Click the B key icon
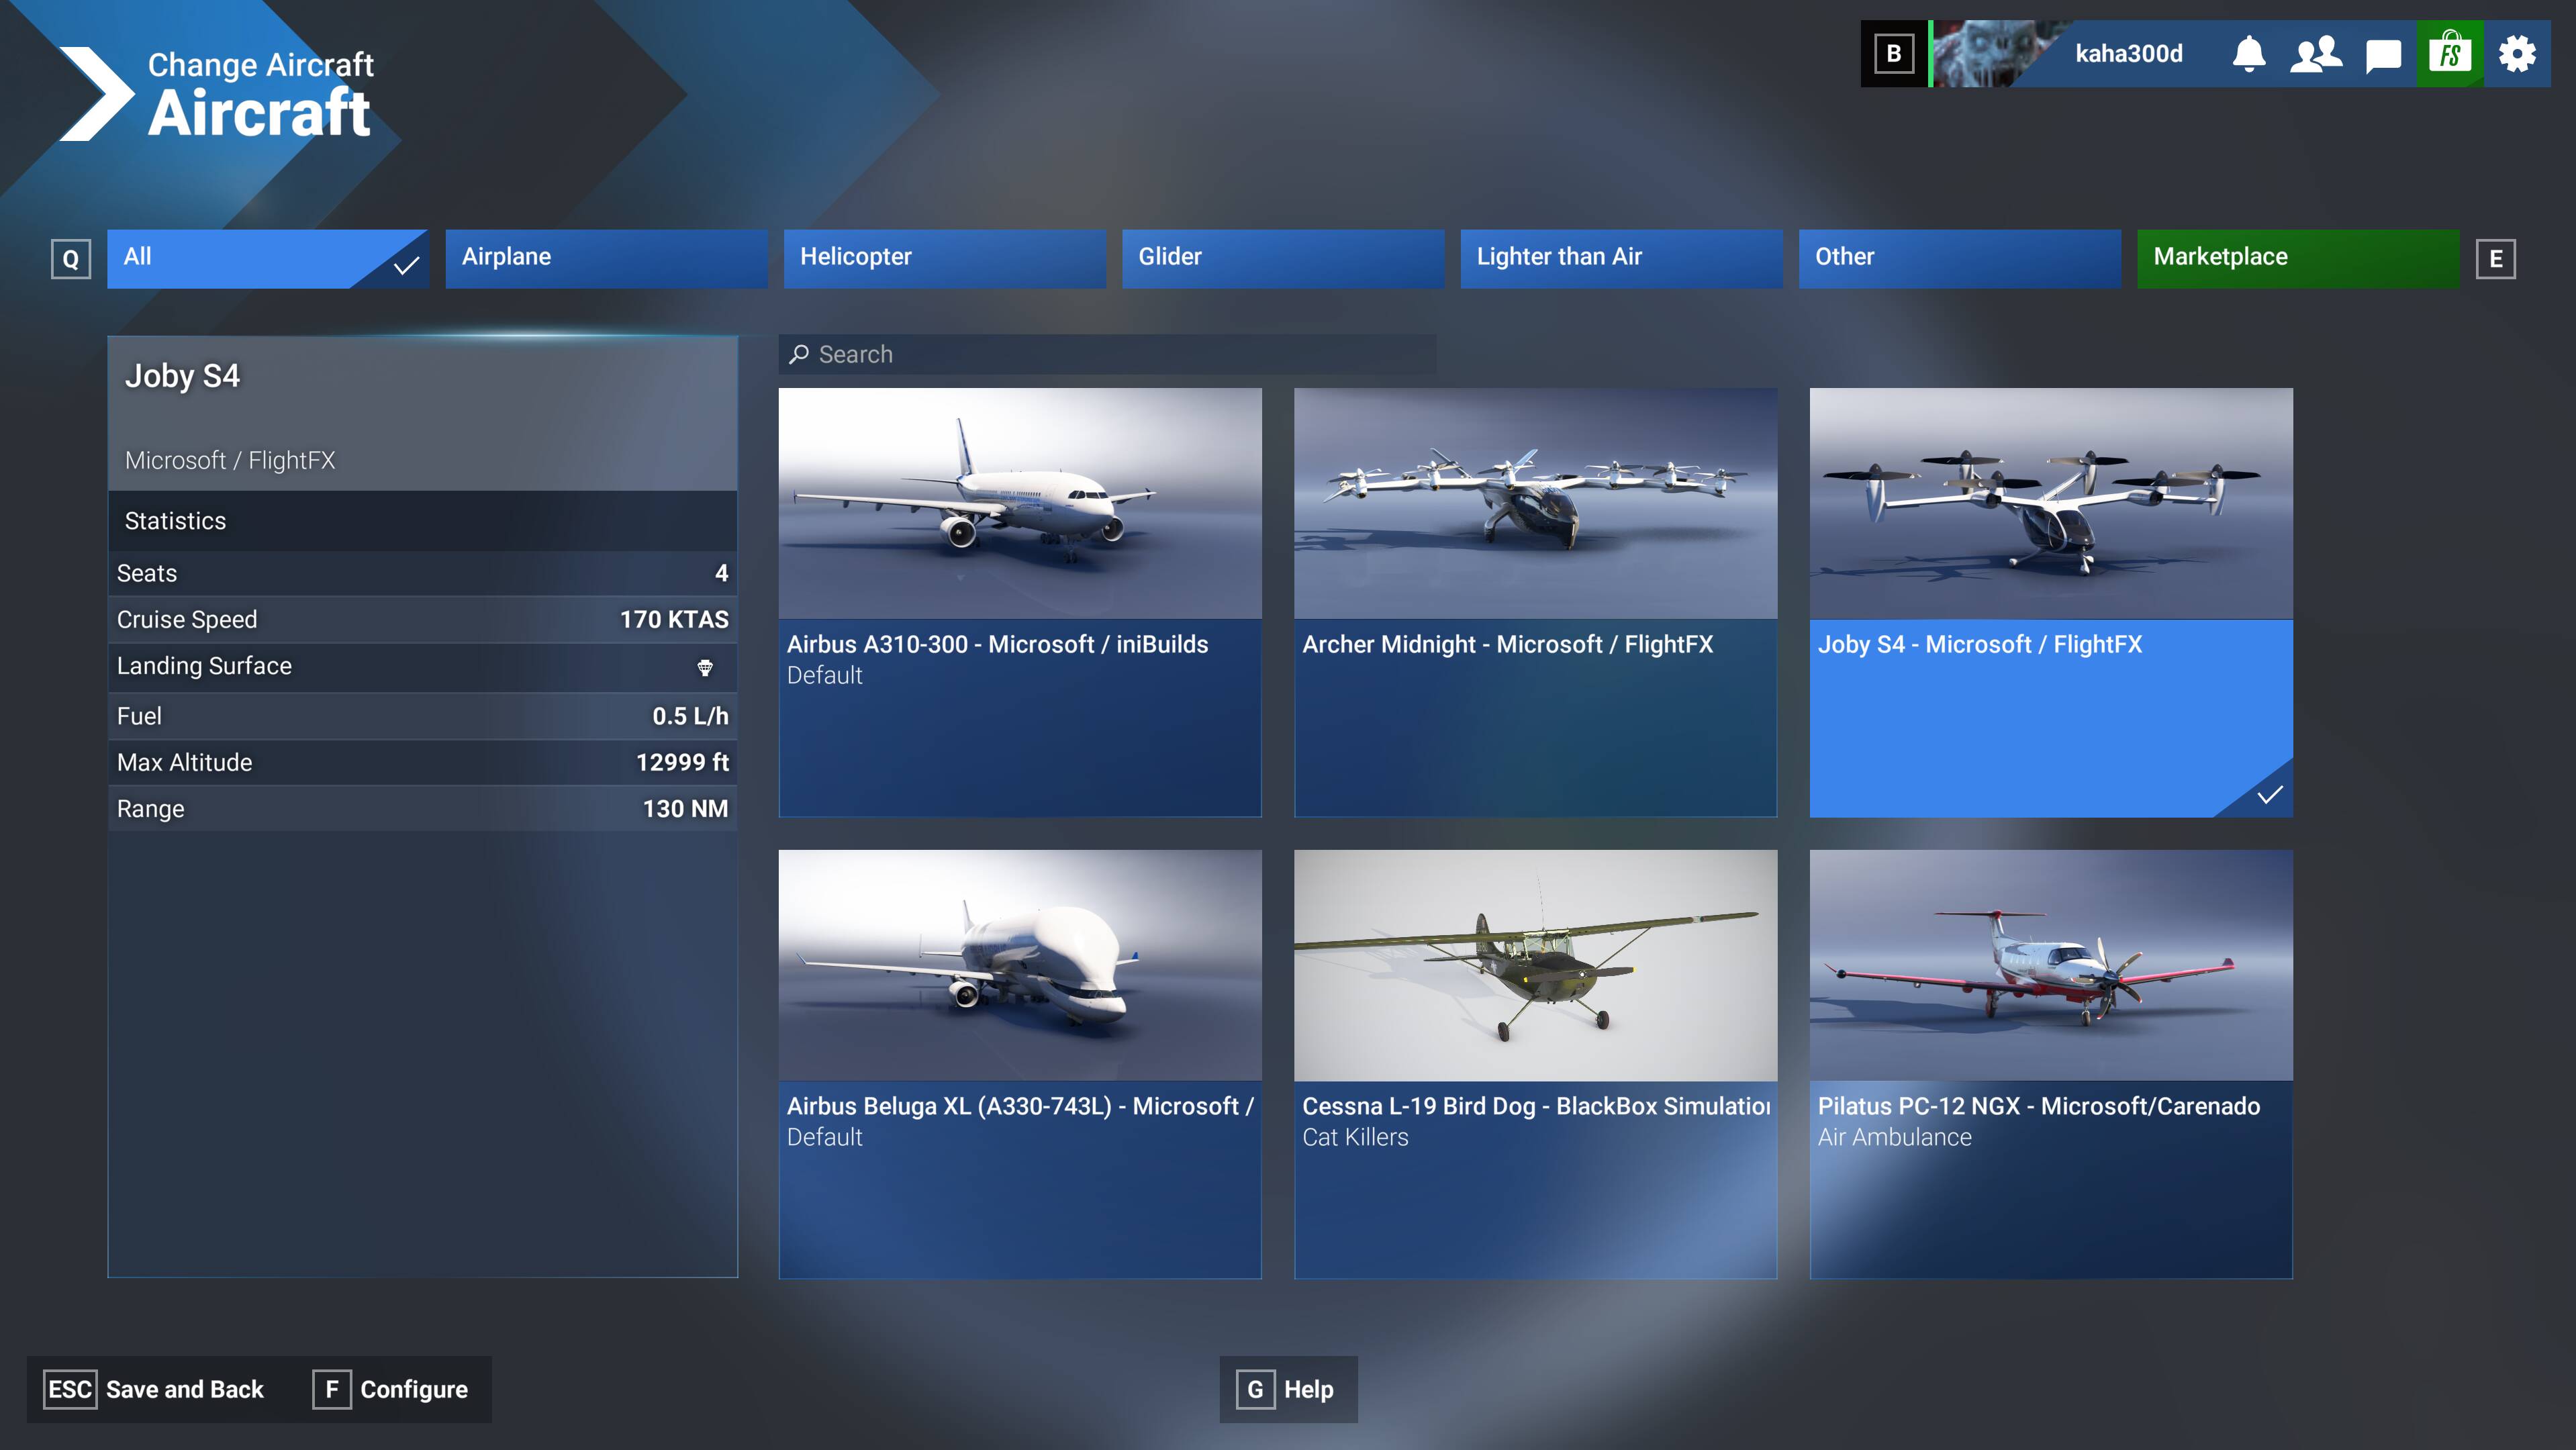This screenshot has width=2576, height=1450. 1893,54
